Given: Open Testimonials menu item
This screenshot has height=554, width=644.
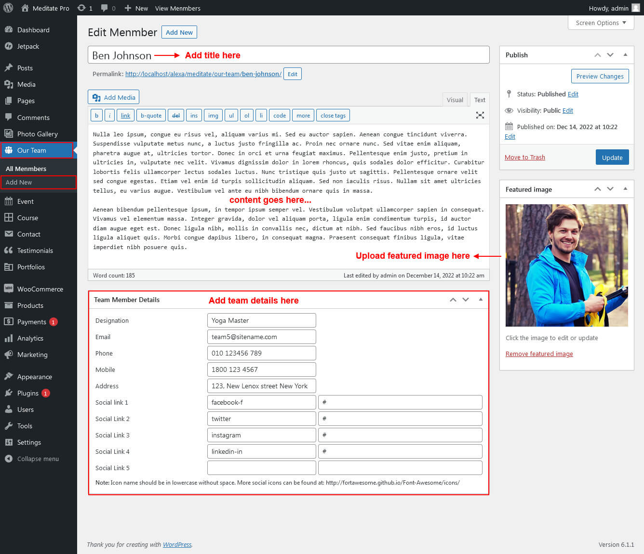Looking at the screenshot, I should point(39,251).
